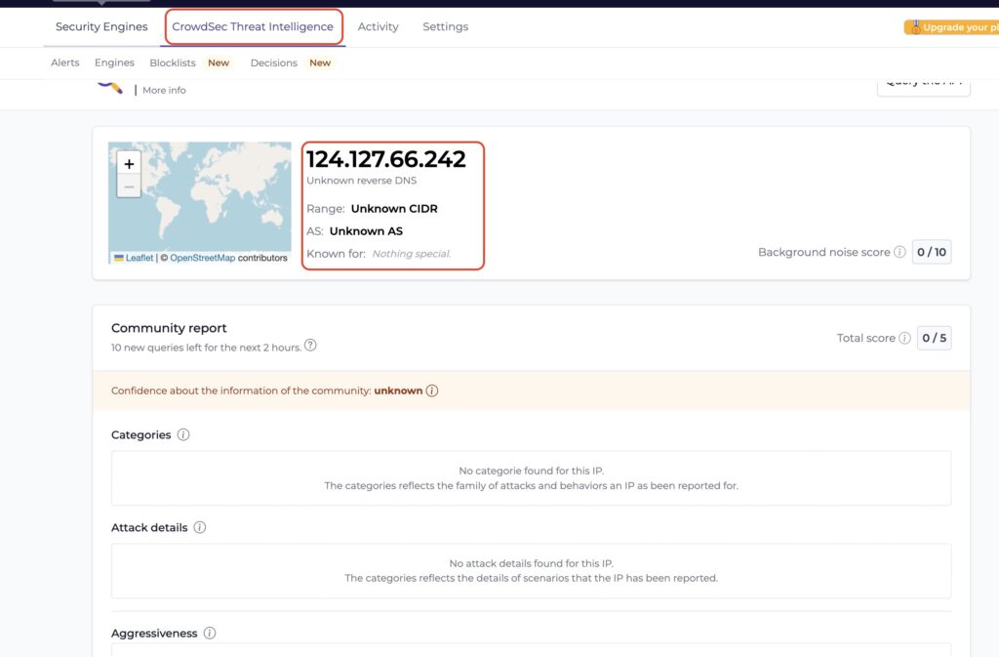Go to Alerts sub-tab
The width and height of the screenshot is (999, 657).
tap(65, 62)
